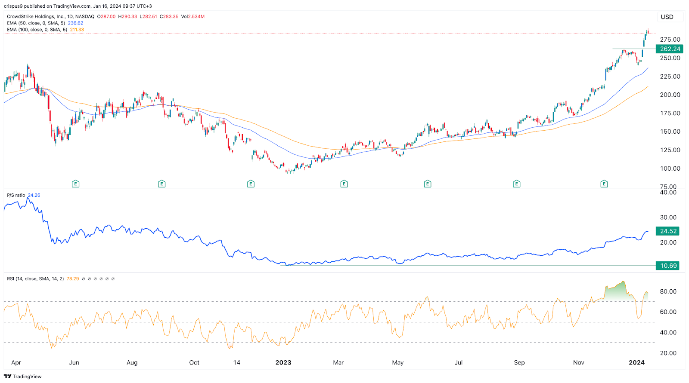Screen dimensions: 689x383
Task: Select the 24.52 P/S ratio level label
Action: (x=667, y=231)
